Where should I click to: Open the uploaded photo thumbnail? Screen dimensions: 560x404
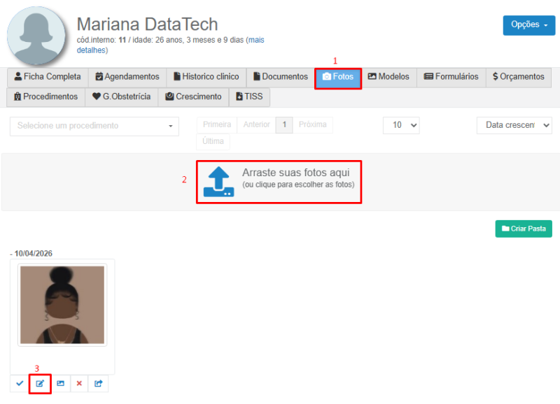coord(62,305)
